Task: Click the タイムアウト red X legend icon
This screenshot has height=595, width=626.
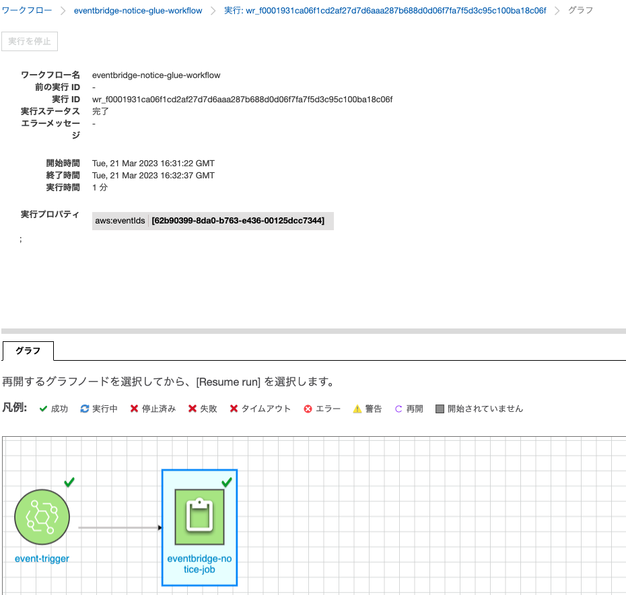Action: tap(234, 409)
